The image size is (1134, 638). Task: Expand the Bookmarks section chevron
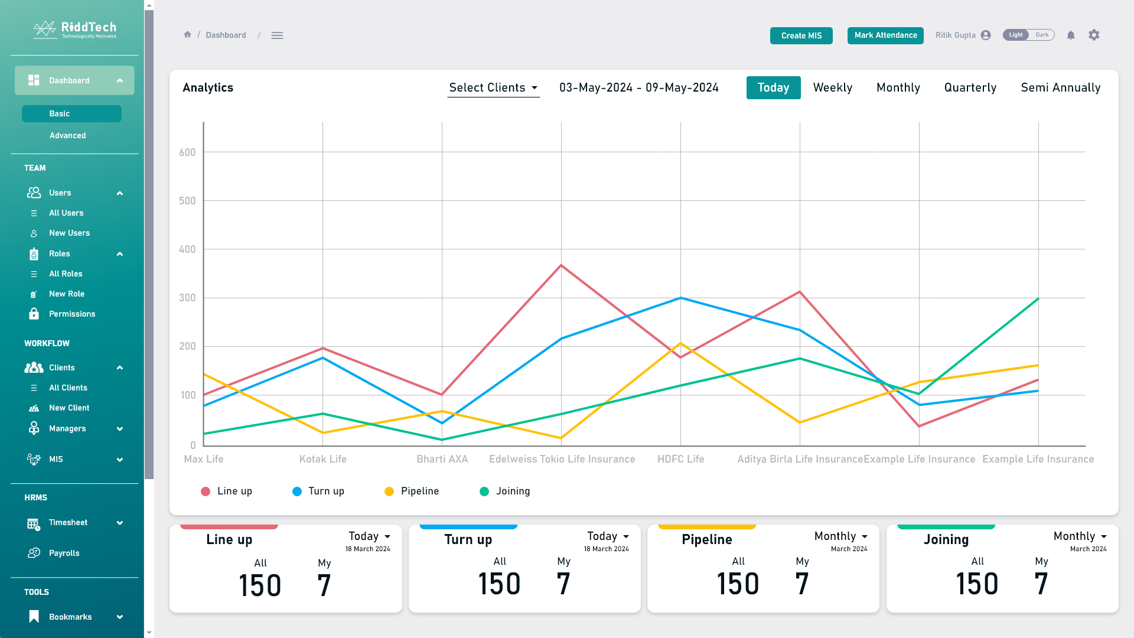120,617
